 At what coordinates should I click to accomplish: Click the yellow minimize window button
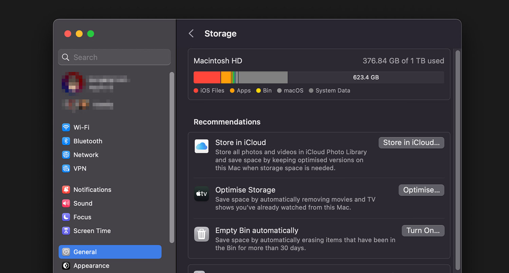pos(79,34)
